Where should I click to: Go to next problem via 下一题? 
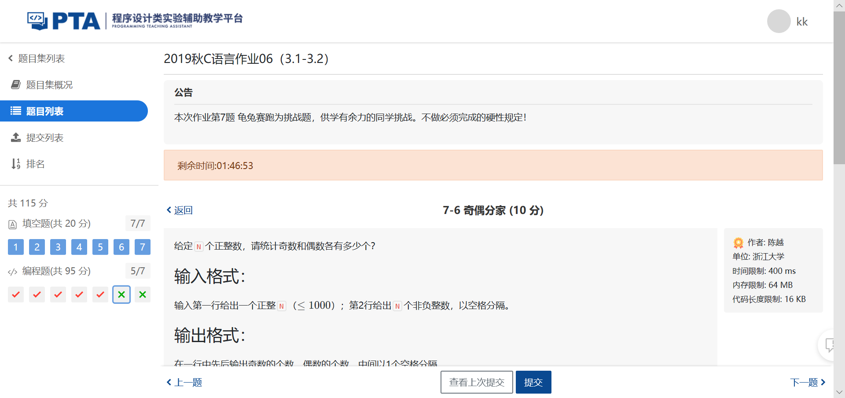point(808,382)
